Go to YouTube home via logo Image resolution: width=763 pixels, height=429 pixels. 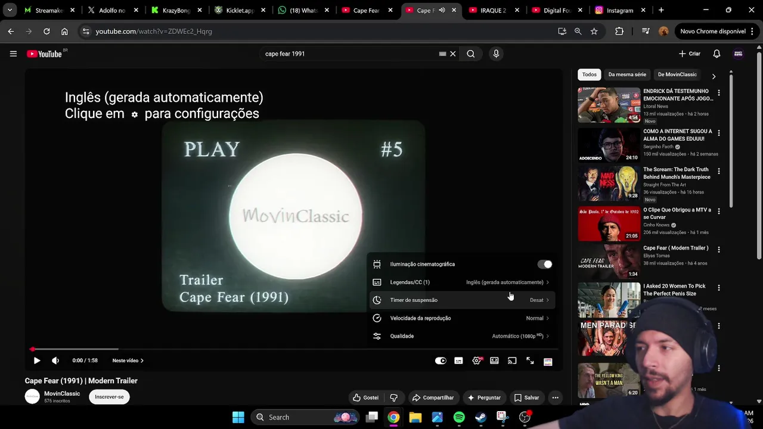44,54
